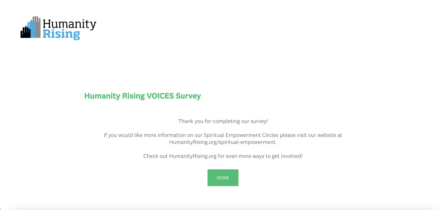Visit HumanityRising.org in the Check out line
Viewport: 444px width, 210px height.
(193, 156)
